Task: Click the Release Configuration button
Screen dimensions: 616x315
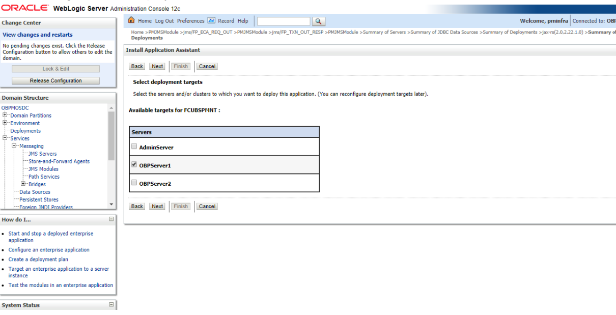Action: coord(55,80)
